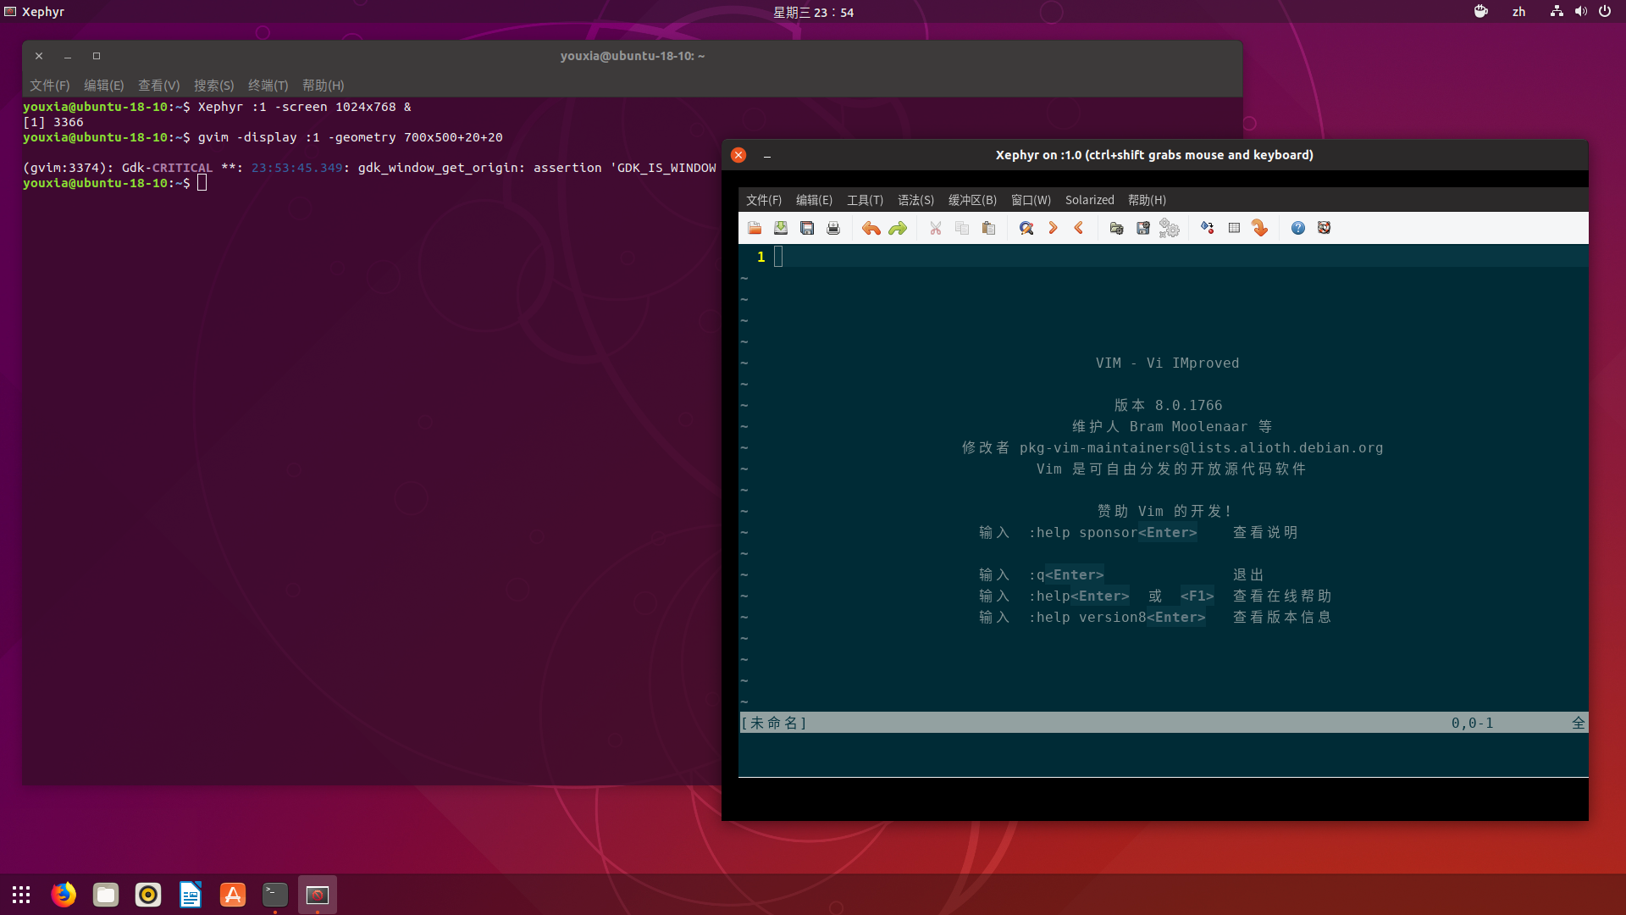Viewport: 1626px width, 915px height.
Task: Open LibreOffice Writer from the dock
Action: click(x=191, y=895)
